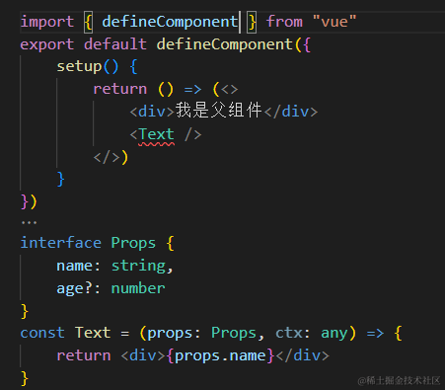Click the 'Props' type in the parameter list
The image size is (445, 390).
[x=234, y=333]
